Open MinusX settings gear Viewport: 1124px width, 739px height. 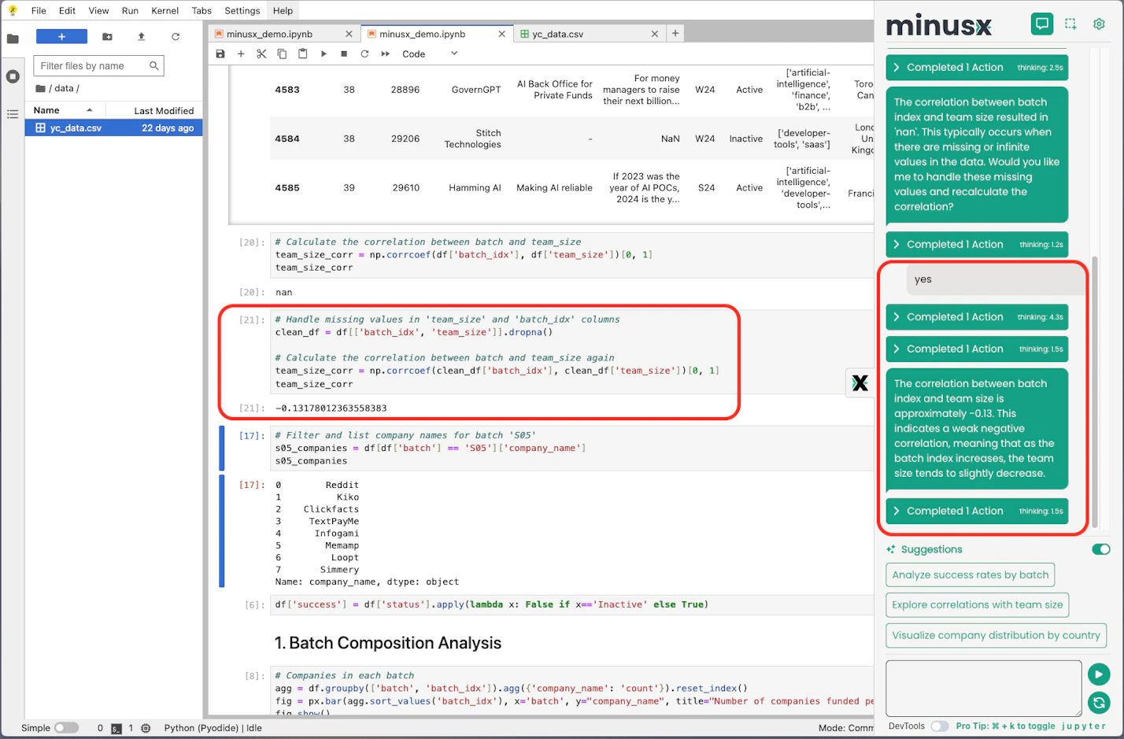coord(1099,24)
